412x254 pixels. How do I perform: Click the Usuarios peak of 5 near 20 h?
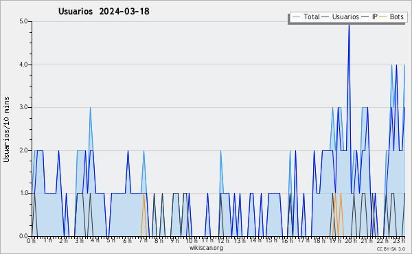point(349,25)
